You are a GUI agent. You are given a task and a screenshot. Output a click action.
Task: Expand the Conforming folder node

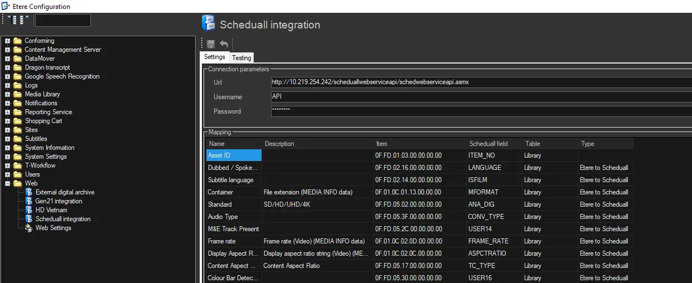[8, 41]
